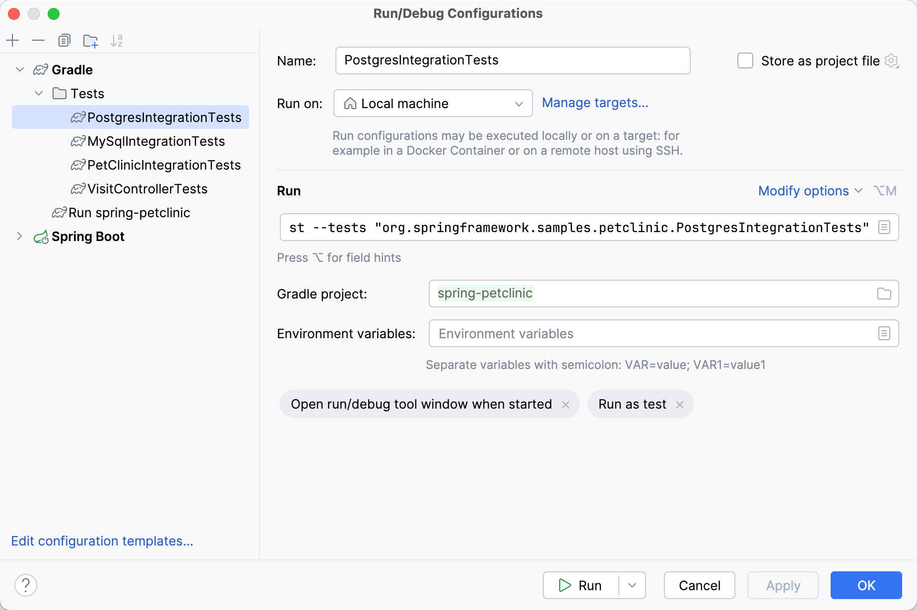Enable the Store as project file checkbox

tap(745, 61)
